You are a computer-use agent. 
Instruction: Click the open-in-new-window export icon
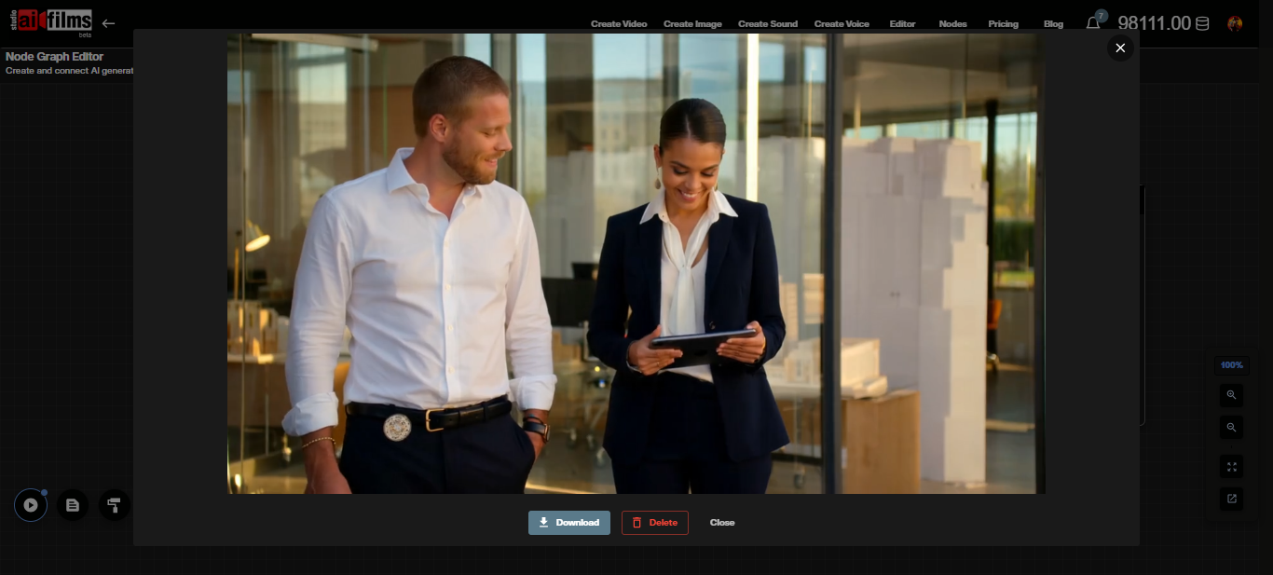[1231, 499]
